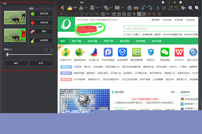This screenshot has width=202, height=134.
Task: Click the 原图 original image icon
Action: [103, 14]
